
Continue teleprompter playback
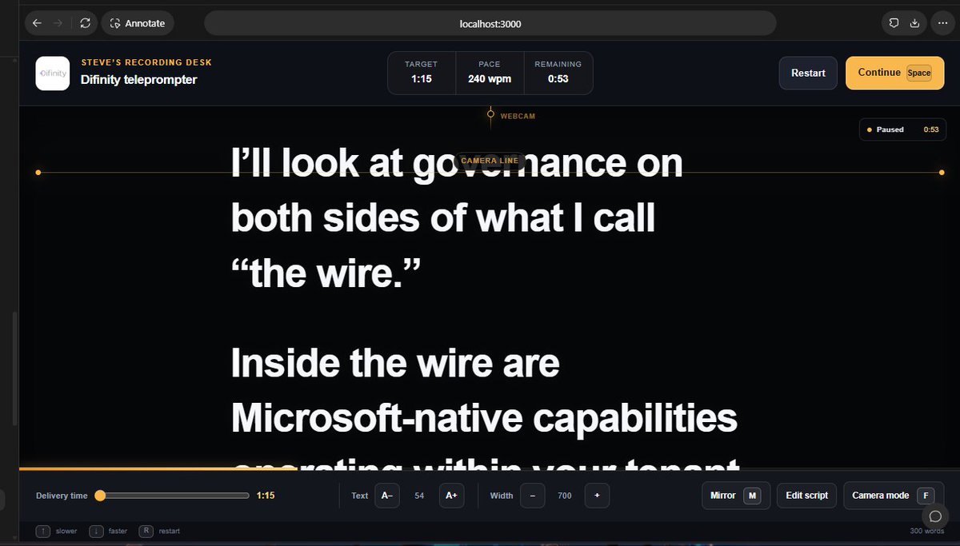coord(894,73)
